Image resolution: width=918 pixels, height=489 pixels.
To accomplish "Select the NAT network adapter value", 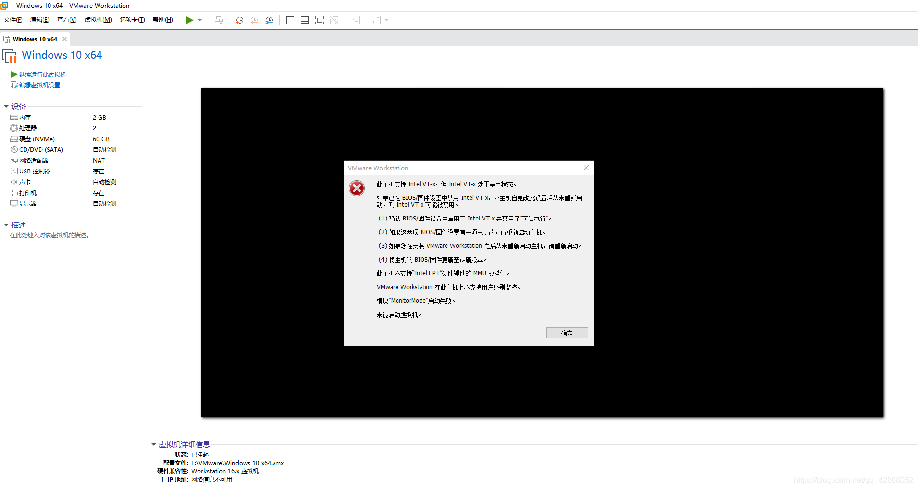I will point(99,160).
